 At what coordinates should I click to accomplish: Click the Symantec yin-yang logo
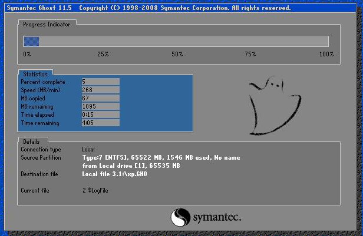pyautogui.click(x=180, y=217)
